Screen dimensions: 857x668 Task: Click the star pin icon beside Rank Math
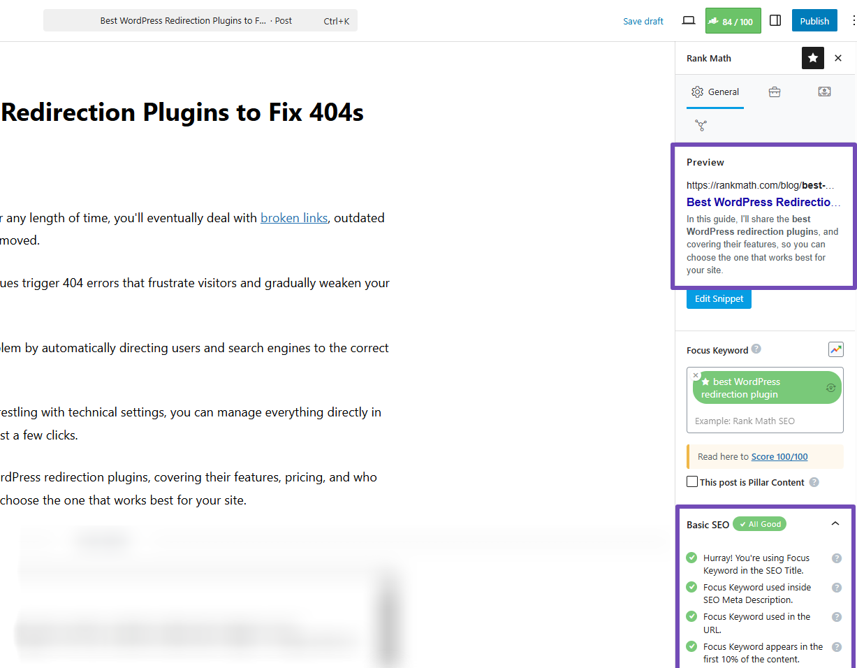click(813, 59)
